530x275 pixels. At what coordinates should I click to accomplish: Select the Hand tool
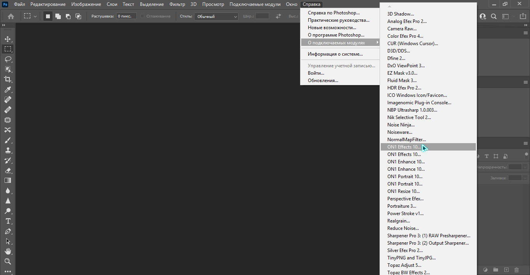(8, 251)
